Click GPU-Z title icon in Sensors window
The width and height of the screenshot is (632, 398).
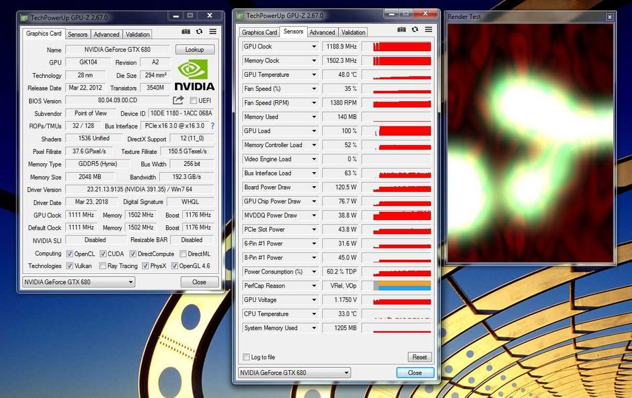[241, 16]
